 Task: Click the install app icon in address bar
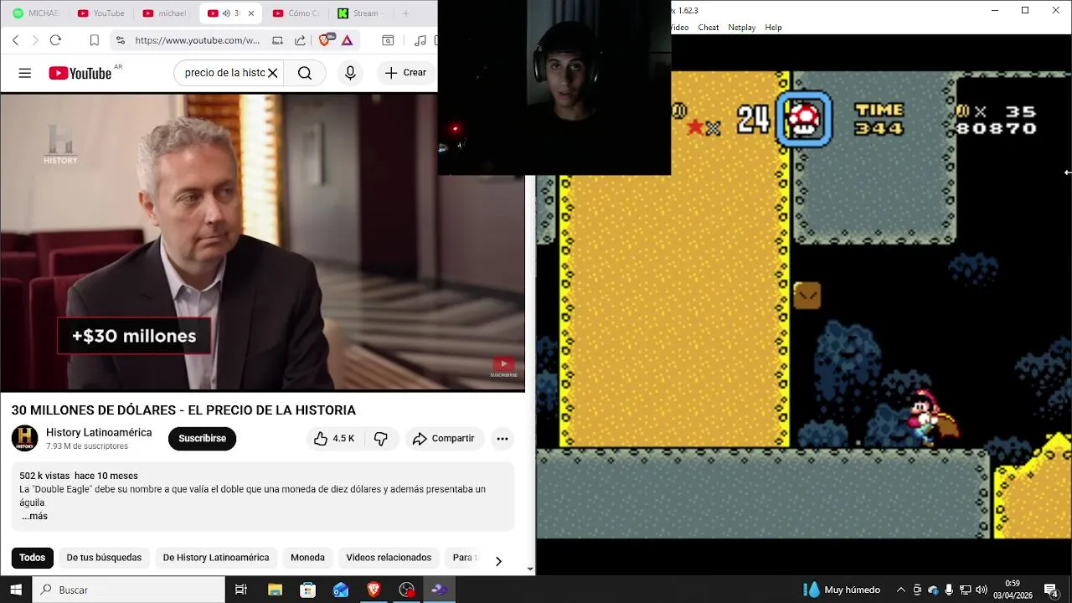(x=277, y=40)
